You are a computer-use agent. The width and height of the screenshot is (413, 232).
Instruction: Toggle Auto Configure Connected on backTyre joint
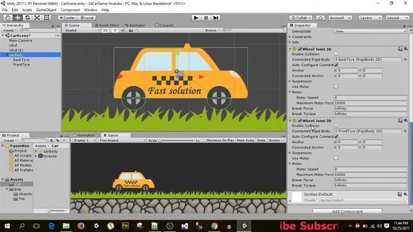tap(336, 64)
